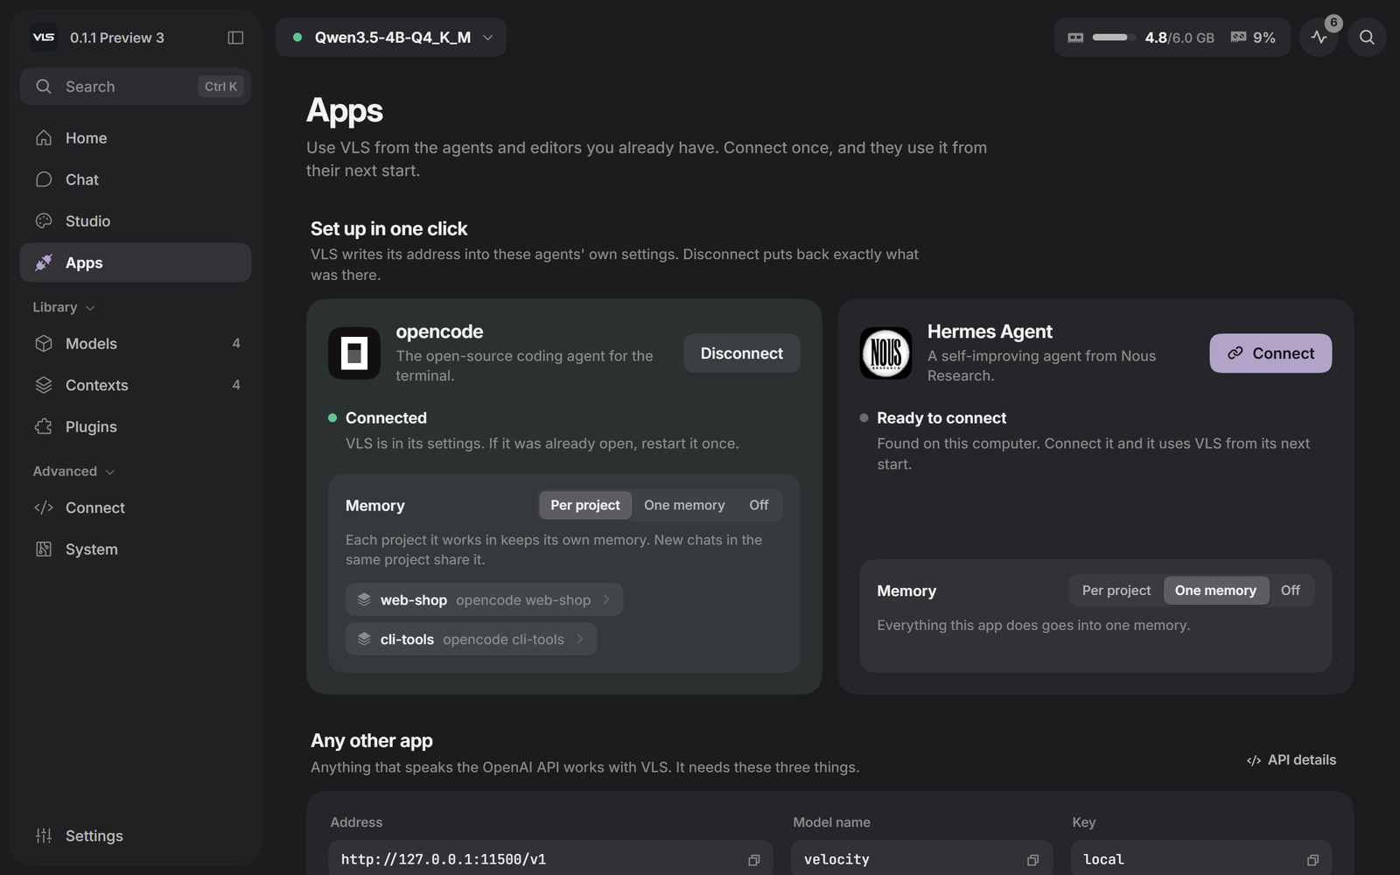This screenshot has height=875, width=1400.
Task: Click the System sidebar icon
Action: [44, 549]
